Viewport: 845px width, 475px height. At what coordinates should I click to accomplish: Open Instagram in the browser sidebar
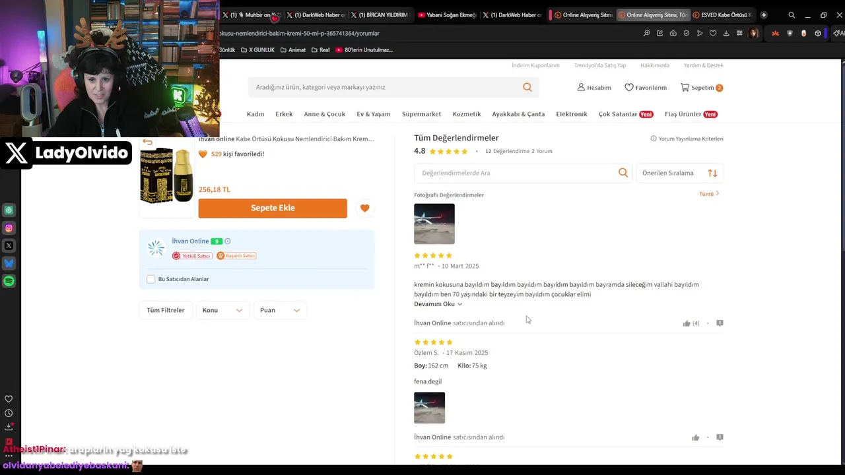pyautogui.click(x=9, y=228)
